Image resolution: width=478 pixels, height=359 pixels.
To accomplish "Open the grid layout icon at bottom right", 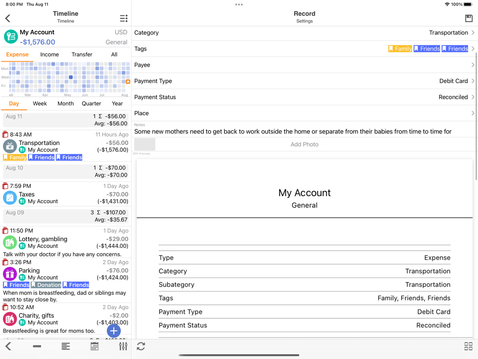I will click(x=468, y=346).
